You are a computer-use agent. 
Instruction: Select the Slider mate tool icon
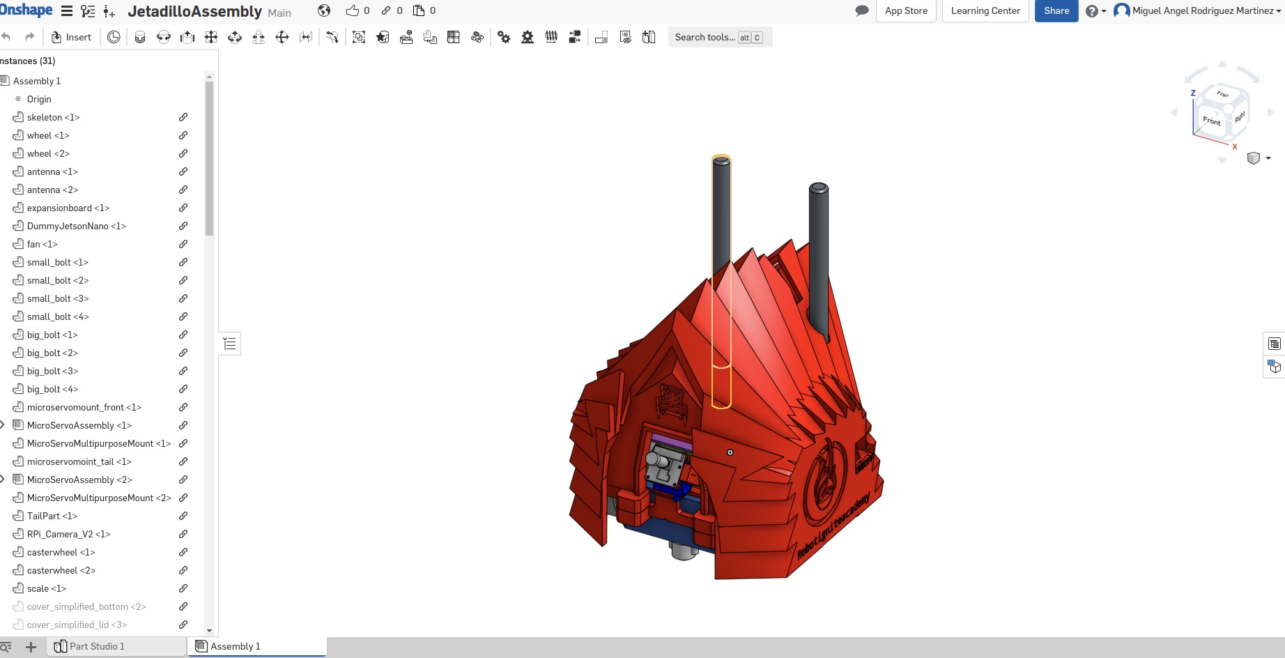(187, 38)
